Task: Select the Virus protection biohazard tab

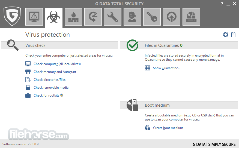Action: (54, 17)
